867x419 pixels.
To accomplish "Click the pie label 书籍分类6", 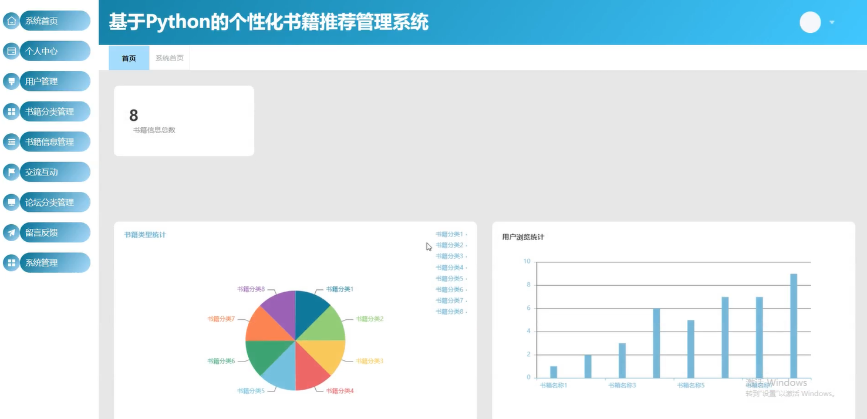I will pos(221,361).
